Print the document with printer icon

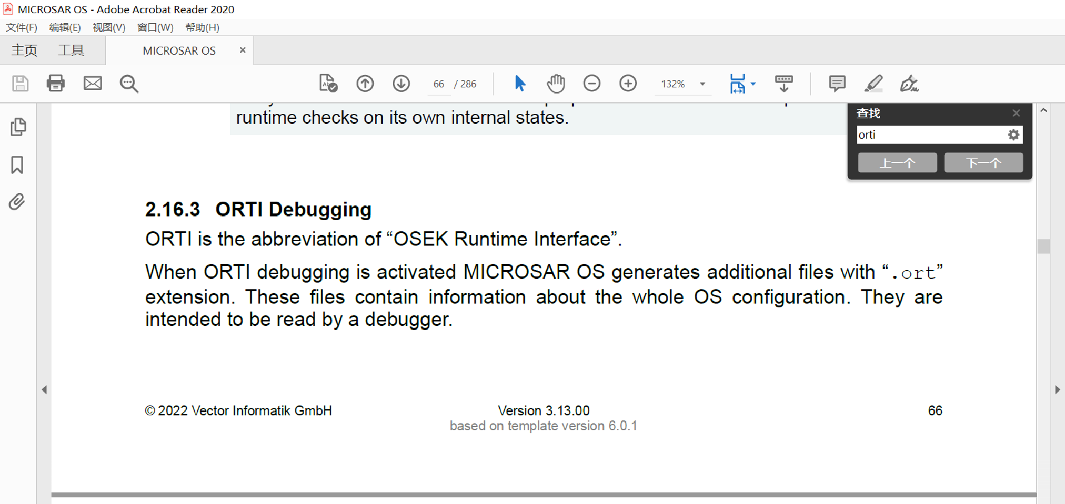pyautogui.click(x=56, y=84)
